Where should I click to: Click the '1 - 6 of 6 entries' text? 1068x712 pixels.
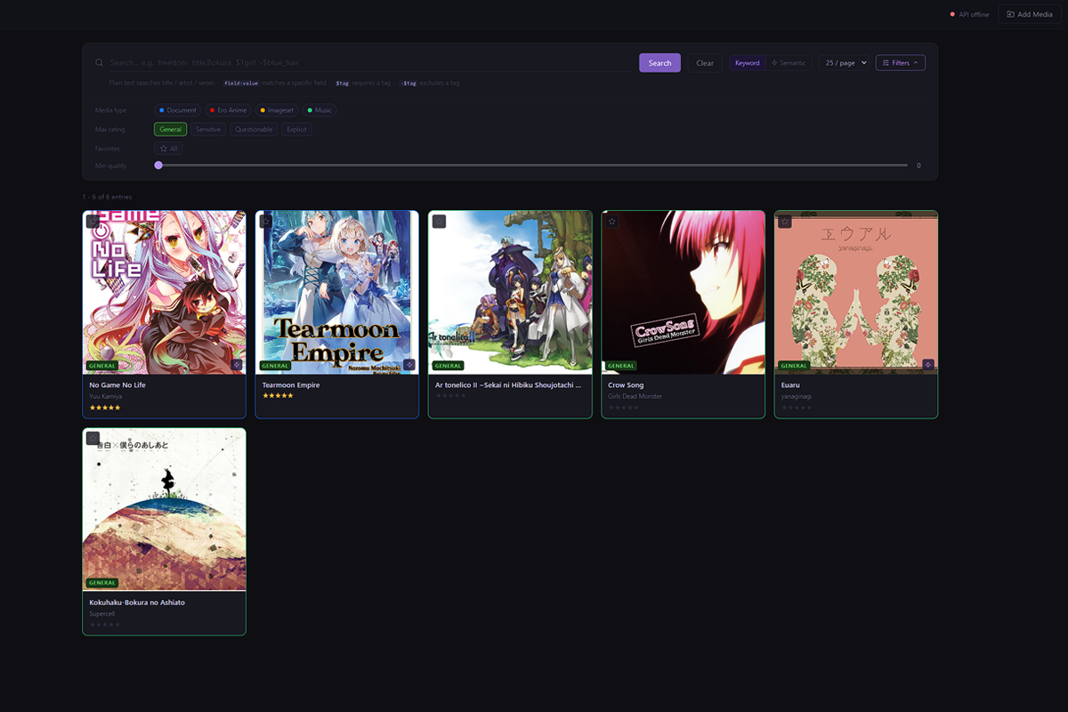pos(107,197)
